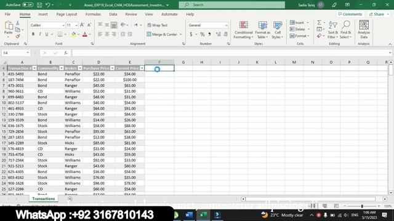
Task: Apply Comma Style format
Action: (x=209, y=34)
